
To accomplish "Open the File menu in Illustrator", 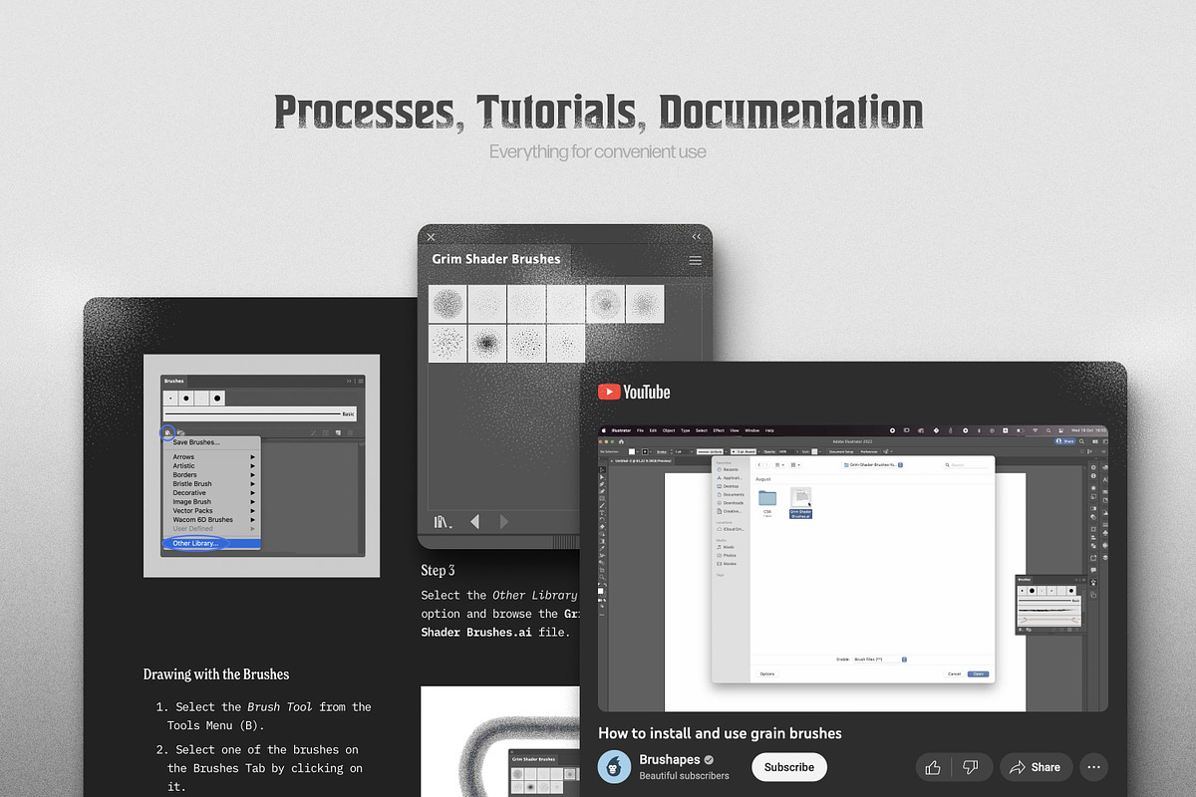I will point(640,430).
